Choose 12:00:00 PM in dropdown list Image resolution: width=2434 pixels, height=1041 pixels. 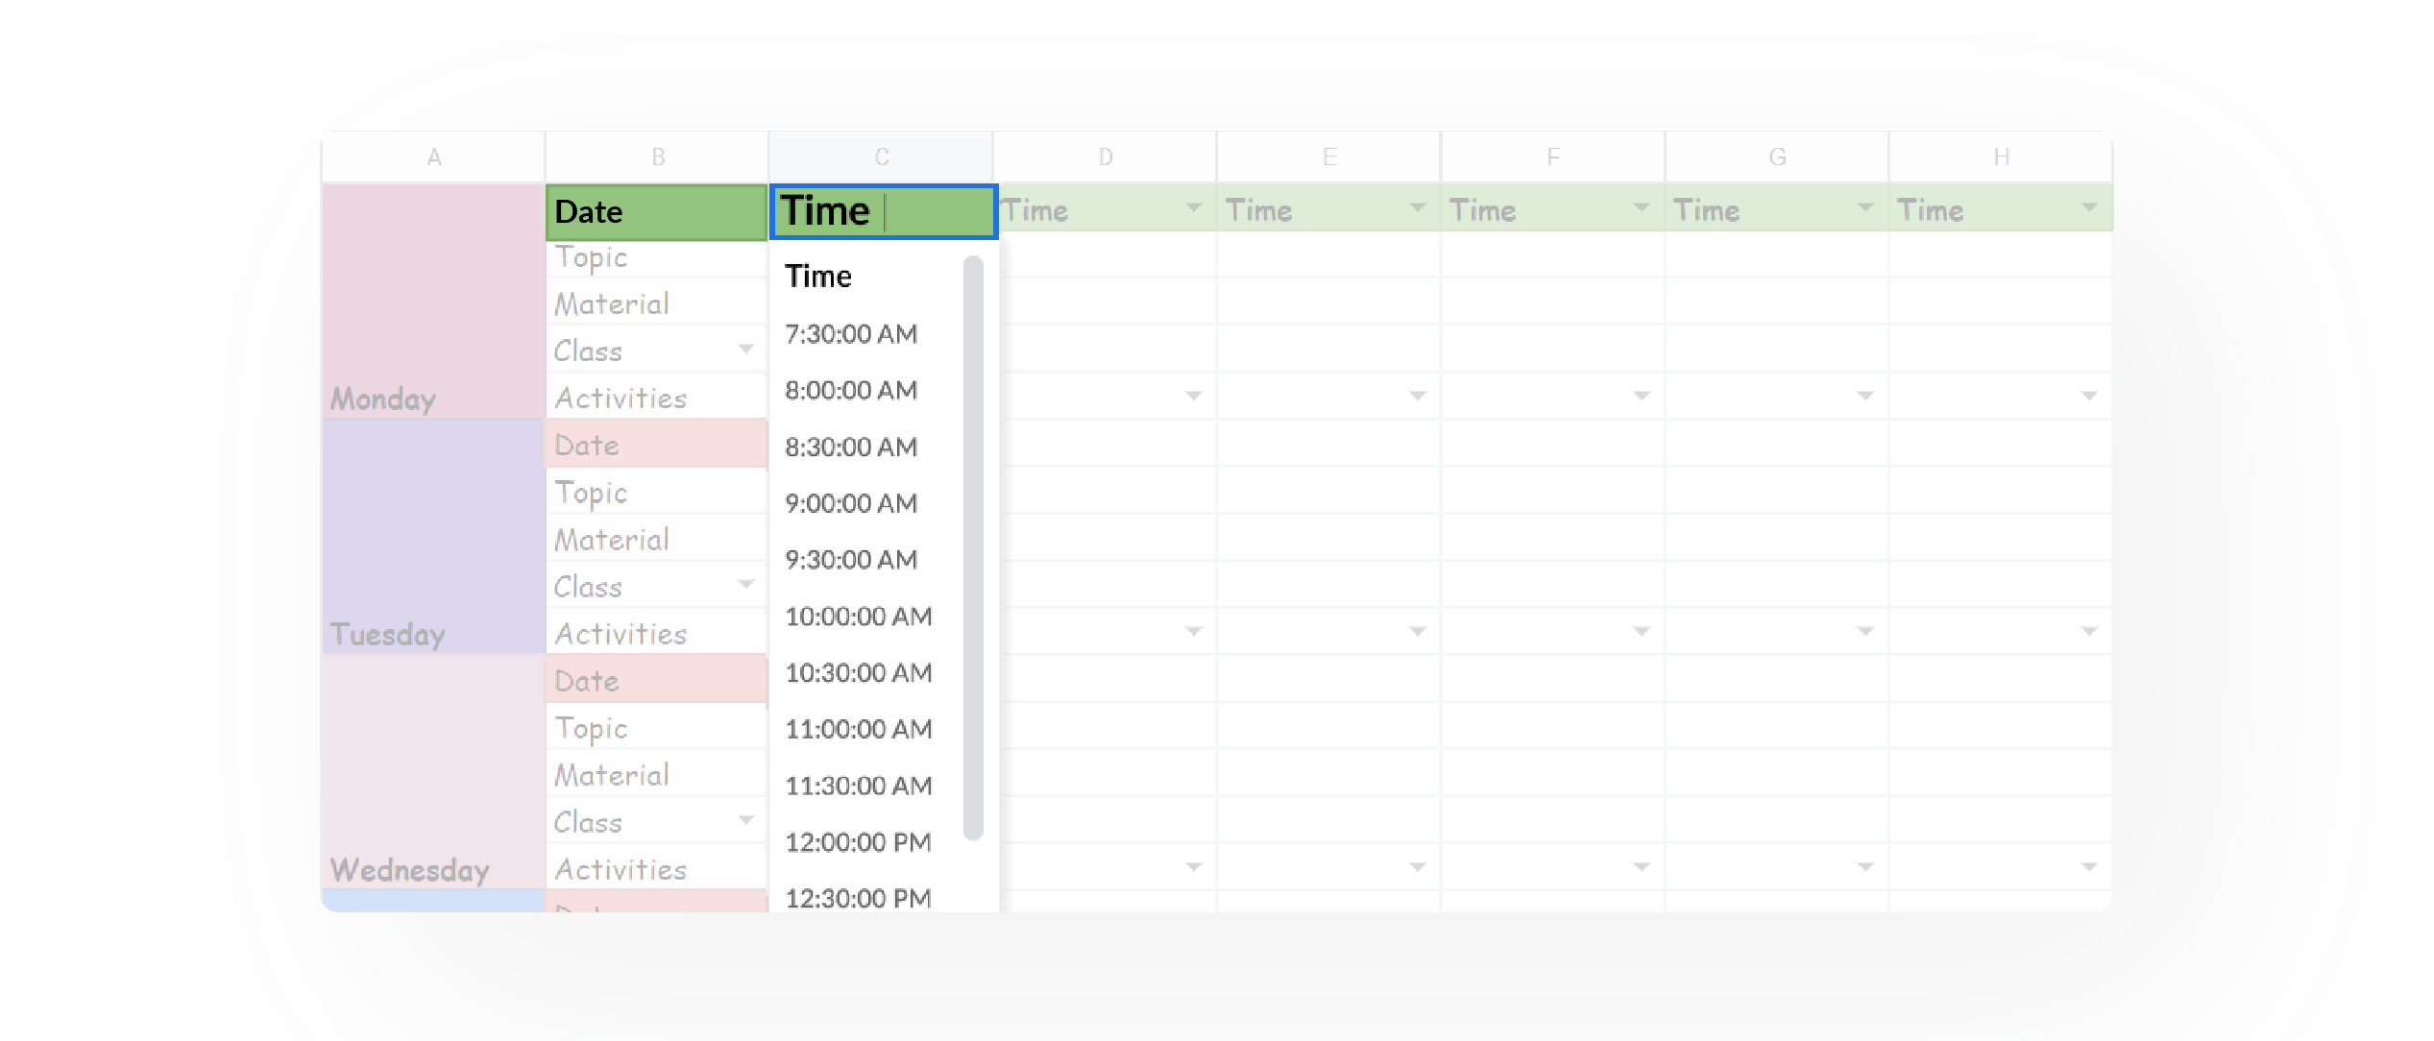point(858,843)
